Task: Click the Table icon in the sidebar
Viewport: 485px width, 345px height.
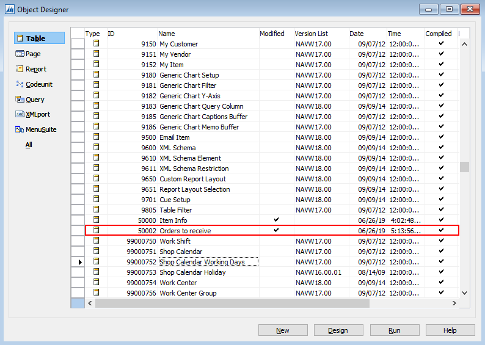Action: click(20, 38)
